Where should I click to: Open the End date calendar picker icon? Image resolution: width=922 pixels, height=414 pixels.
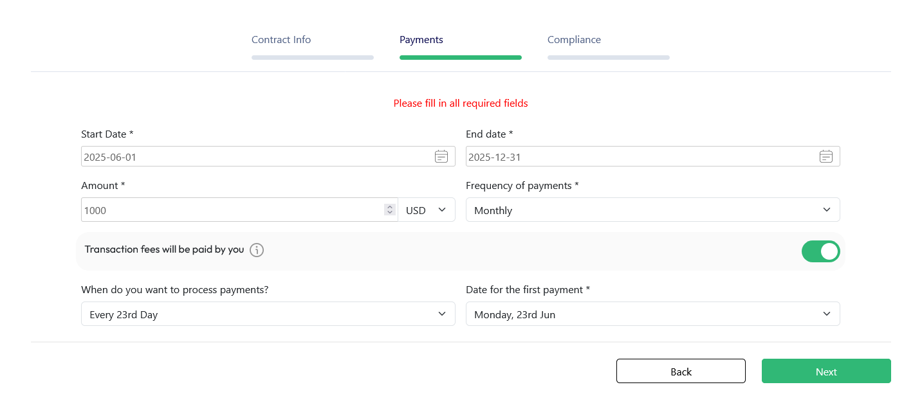pyautogui.click(x=826, y=156)
